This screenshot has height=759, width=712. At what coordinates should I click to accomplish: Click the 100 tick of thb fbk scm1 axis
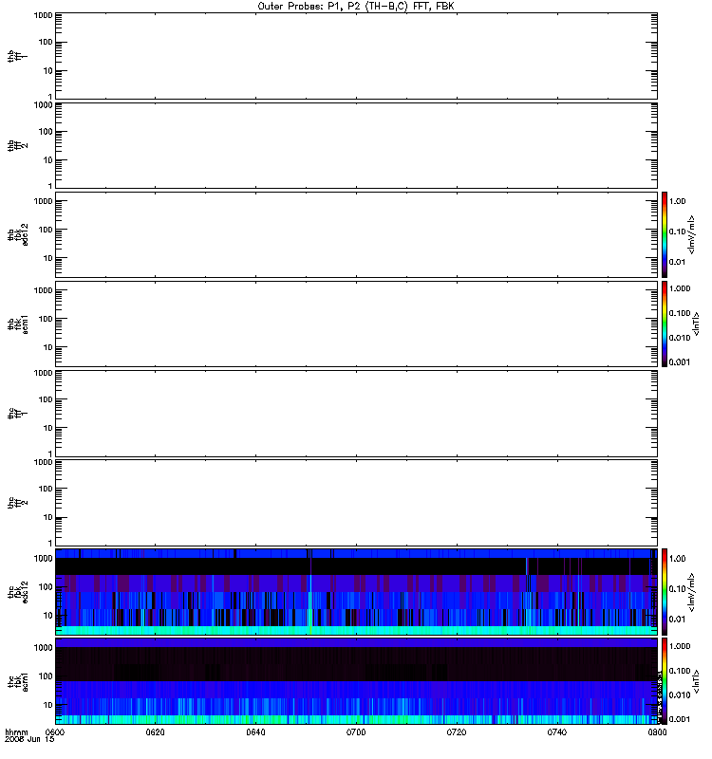pyautogui.click(x=46, y=319)
